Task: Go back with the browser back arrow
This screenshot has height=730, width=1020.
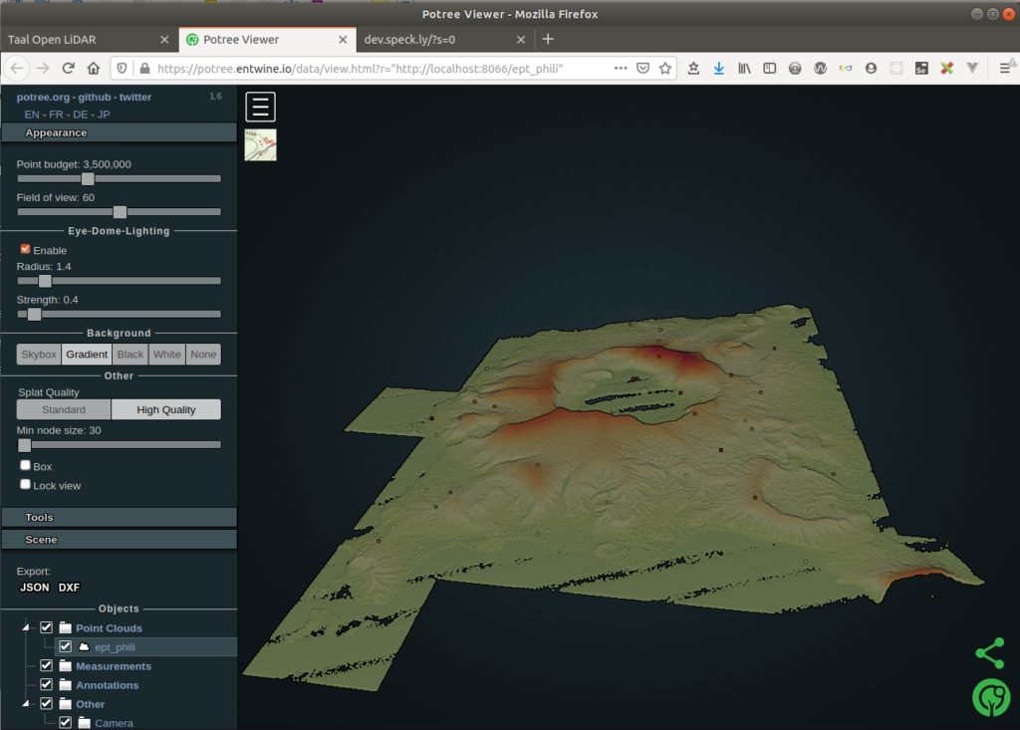Action: point(17,69)
